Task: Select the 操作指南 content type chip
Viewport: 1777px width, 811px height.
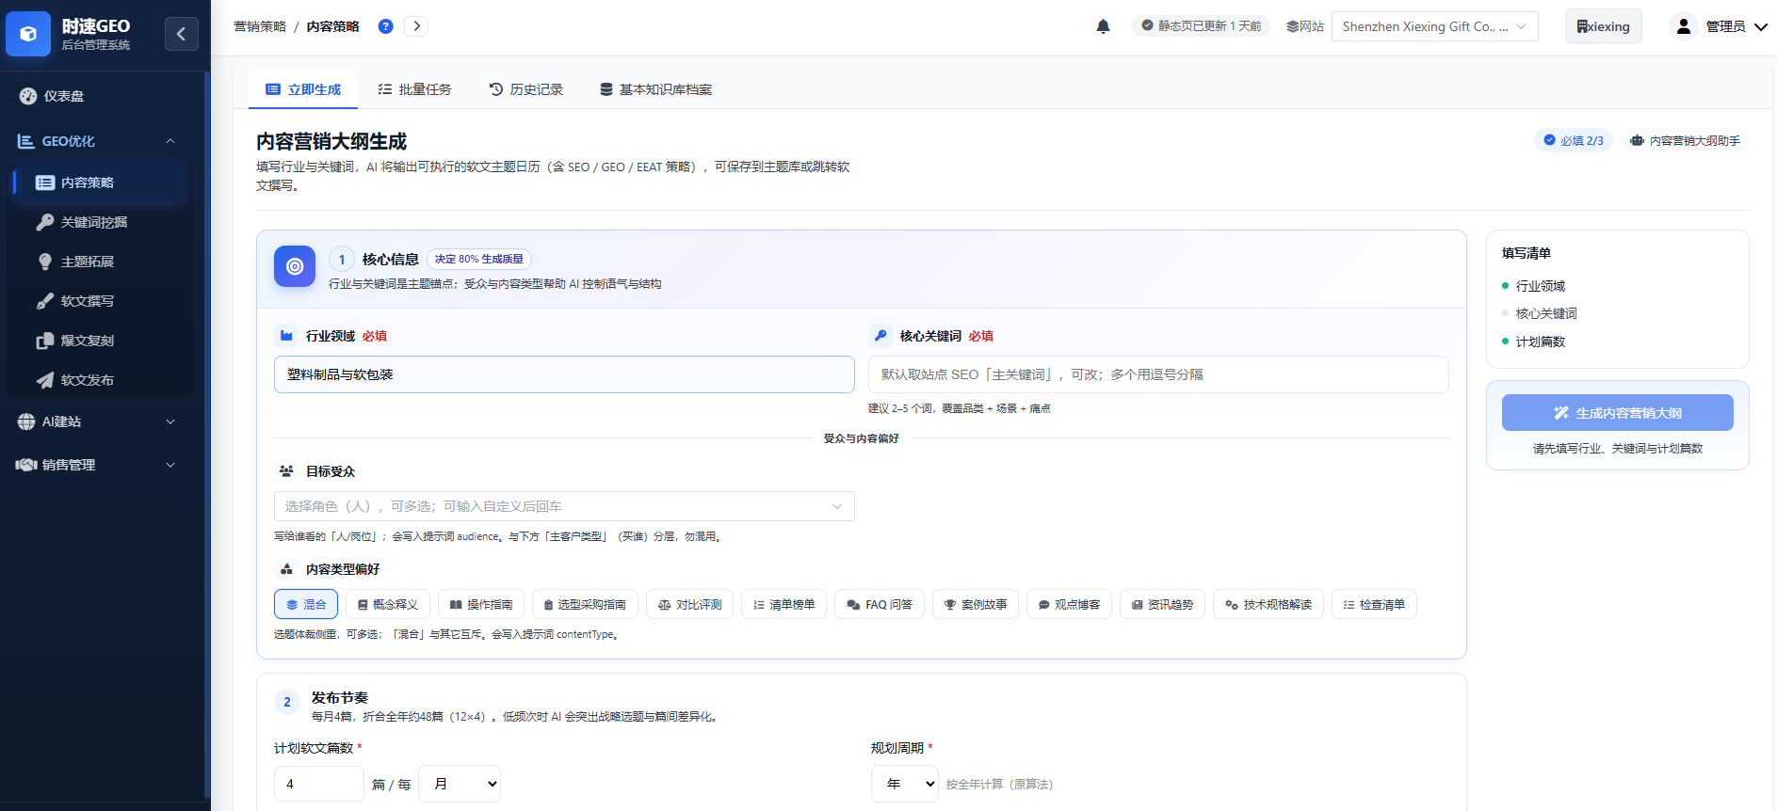Action: [x=481, y=604]
